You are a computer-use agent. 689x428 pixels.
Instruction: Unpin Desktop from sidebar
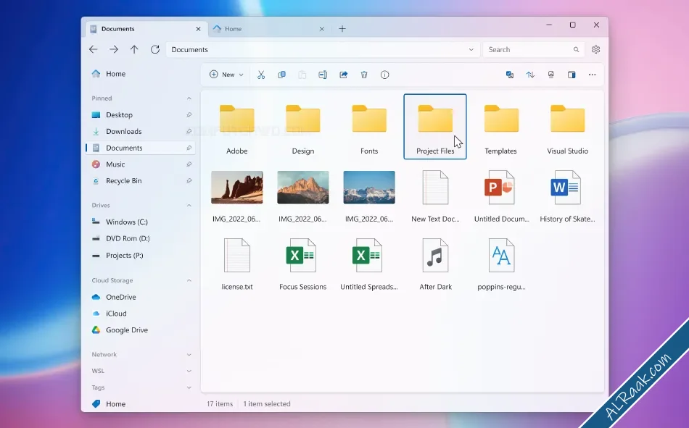click(189, 114)
